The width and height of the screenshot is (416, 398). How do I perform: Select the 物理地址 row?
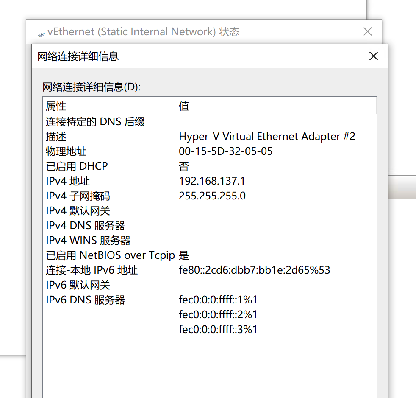(x=66, y=151)
